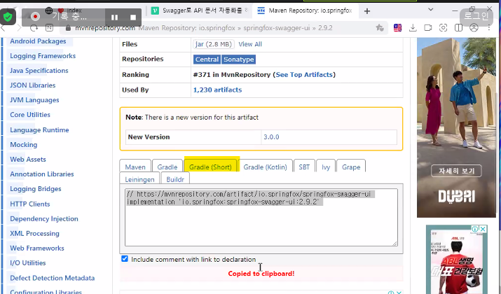Open Logging Frameworks category
This screenshot has width=501, height=294.
click(43, 56)
